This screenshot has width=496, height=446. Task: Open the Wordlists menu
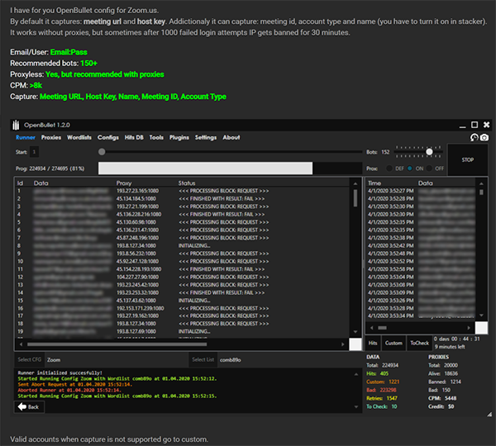pos(79,137)
